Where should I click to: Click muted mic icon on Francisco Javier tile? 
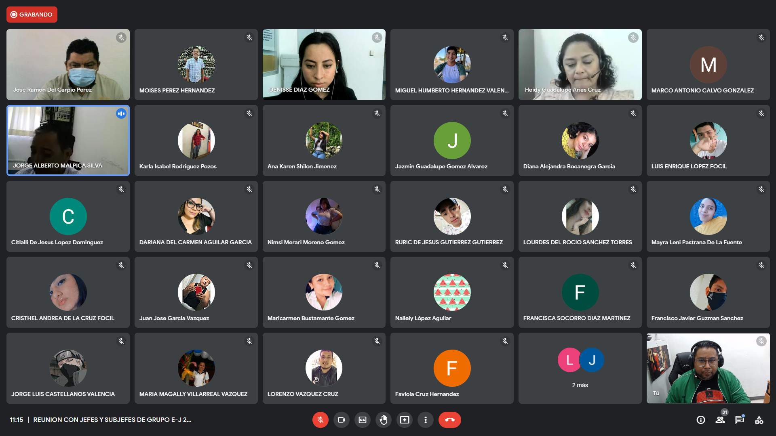point(761,265)
